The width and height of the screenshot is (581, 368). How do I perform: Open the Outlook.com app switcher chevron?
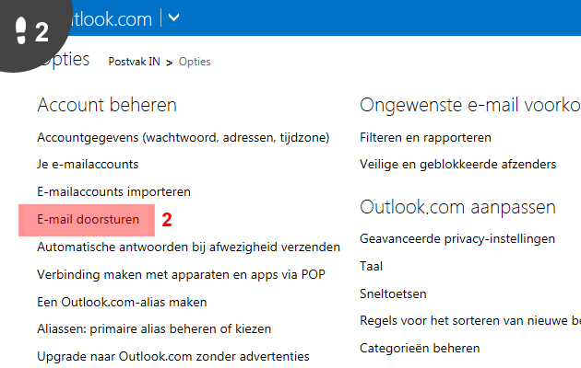173,17
